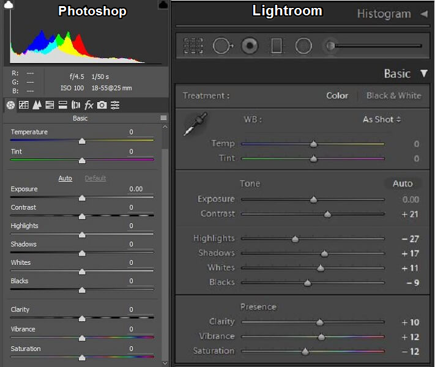Click Lightroom Saturation value -12

411,352
